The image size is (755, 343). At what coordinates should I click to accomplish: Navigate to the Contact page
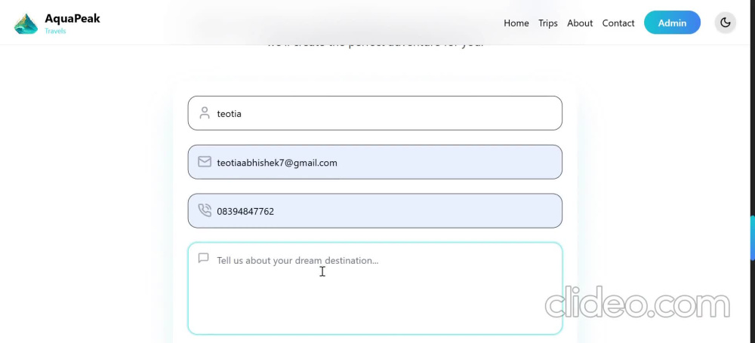pyautogui.click(x=618, y=23)
